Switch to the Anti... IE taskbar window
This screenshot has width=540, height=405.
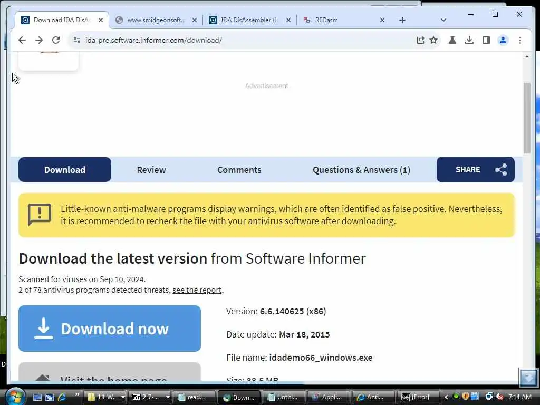373,397
